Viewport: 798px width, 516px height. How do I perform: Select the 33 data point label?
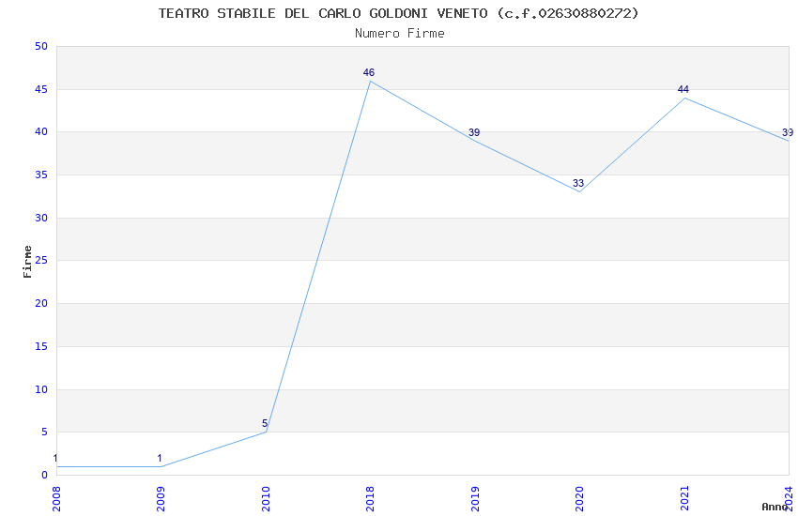(578, 184)
